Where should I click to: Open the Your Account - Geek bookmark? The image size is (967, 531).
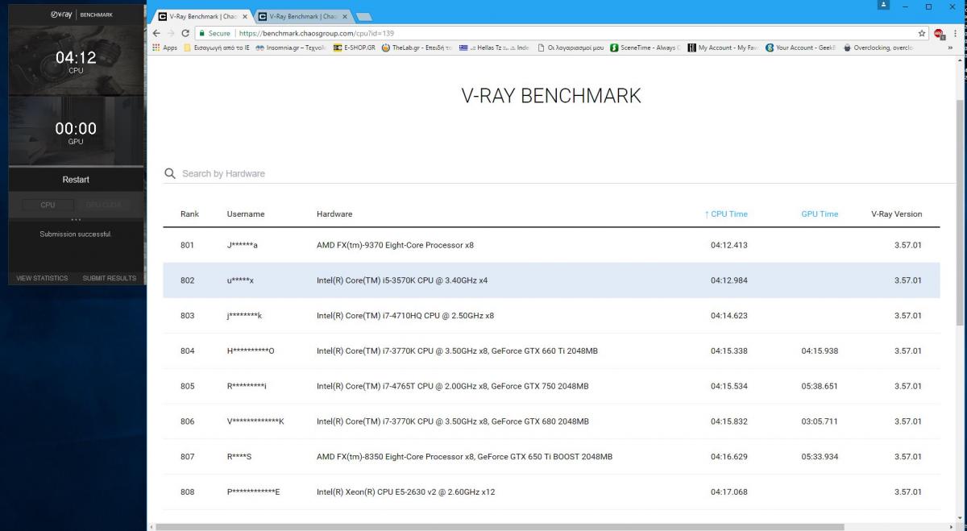pos(801,48)
